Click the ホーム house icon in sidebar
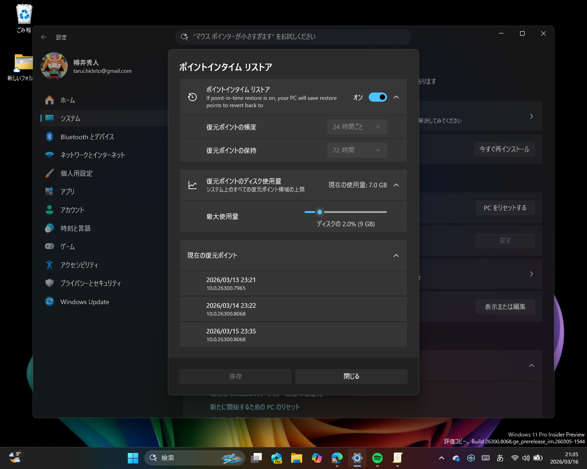 point(50,100)
